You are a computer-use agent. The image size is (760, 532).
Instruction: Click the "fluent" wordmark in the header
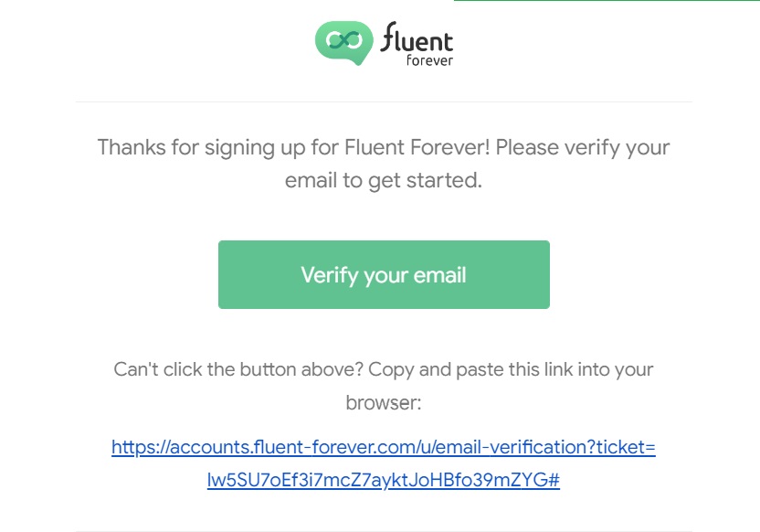[x=417, y=38]
